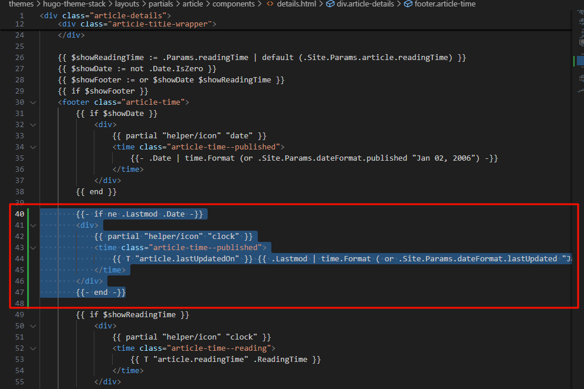Select line 49 via its line number
Viewport: 584px width, 389px height.
click(19, 315)
